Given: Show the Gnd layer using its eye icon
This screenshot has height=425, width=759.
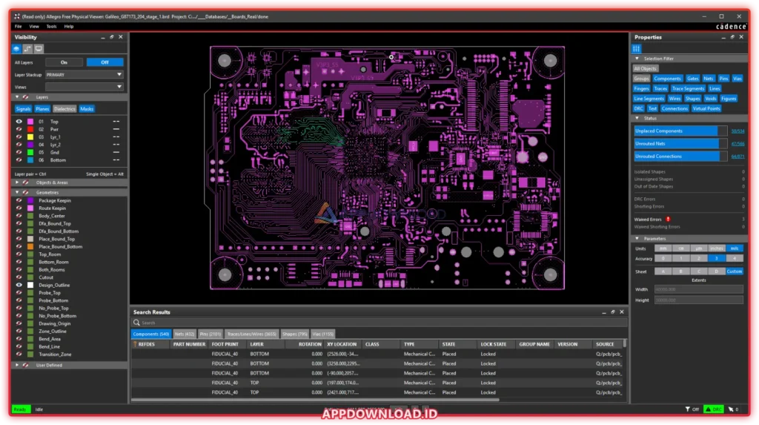Looking at the screenshot, I should 20,152.
